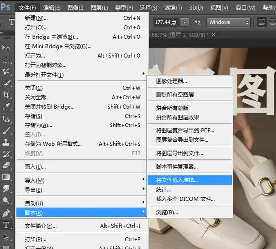Choose 存储为 Web 所用格式...
The image size is (276, 249).
coord(81,144)
